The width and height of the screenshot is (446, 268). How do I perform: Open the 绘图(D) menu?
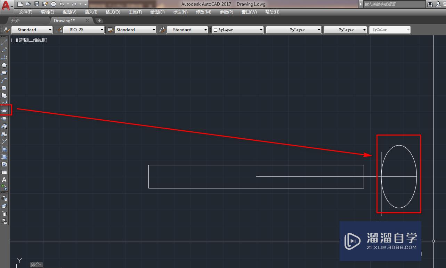coord(157,12)
